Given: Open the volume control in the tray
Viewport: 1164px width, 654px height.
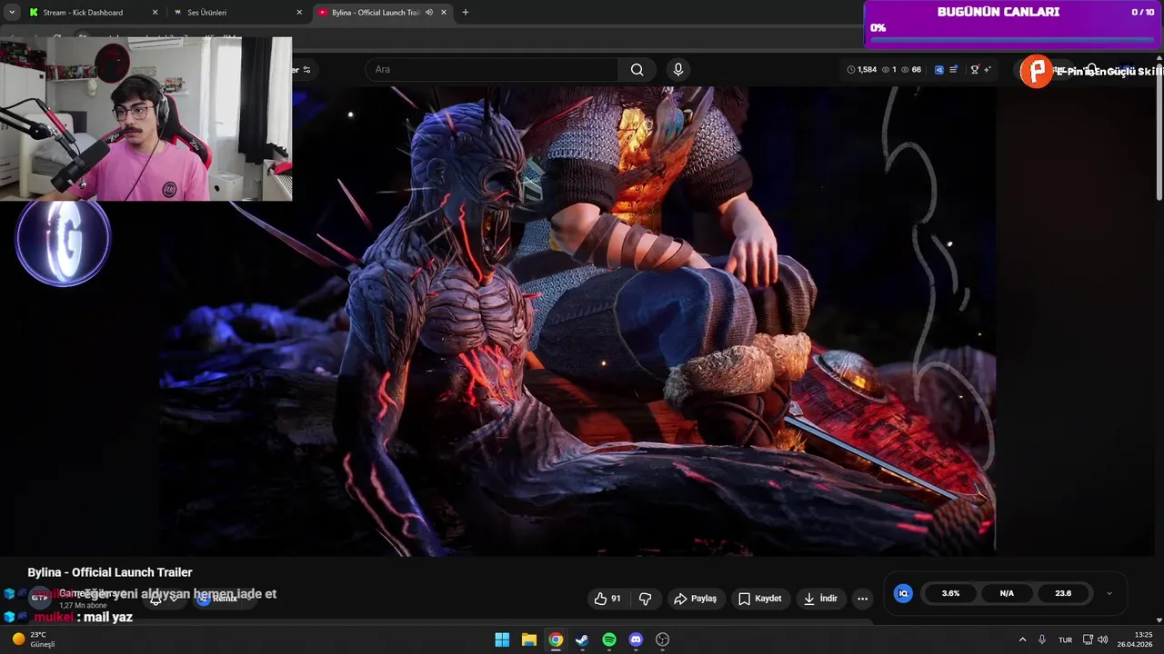Looking at the screenshot, I should [x=1103, y=639].
